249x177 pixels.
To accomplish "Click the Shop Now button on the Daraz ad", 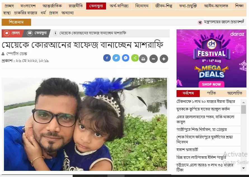I will tap(211, 84).
